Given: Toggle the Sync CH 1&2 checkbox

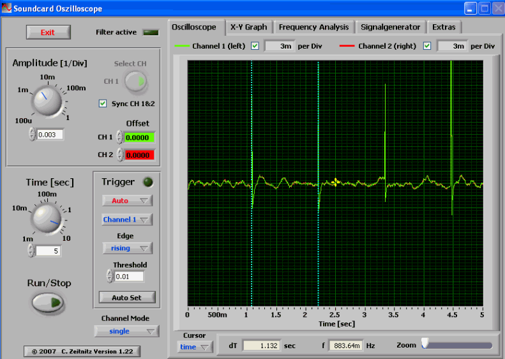Looking at the screenshot, I should (x=103, y=103).
